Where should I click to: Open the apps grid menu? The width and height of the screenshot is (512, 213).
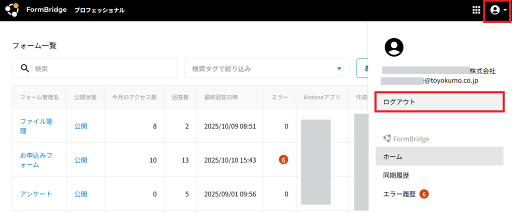[x=476, y=10]
